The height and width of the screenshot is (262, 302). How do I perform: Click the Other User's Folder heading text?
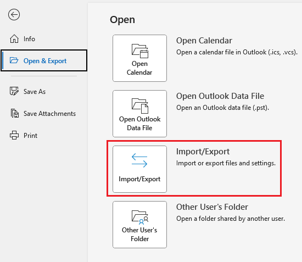[x=212, y=207]
